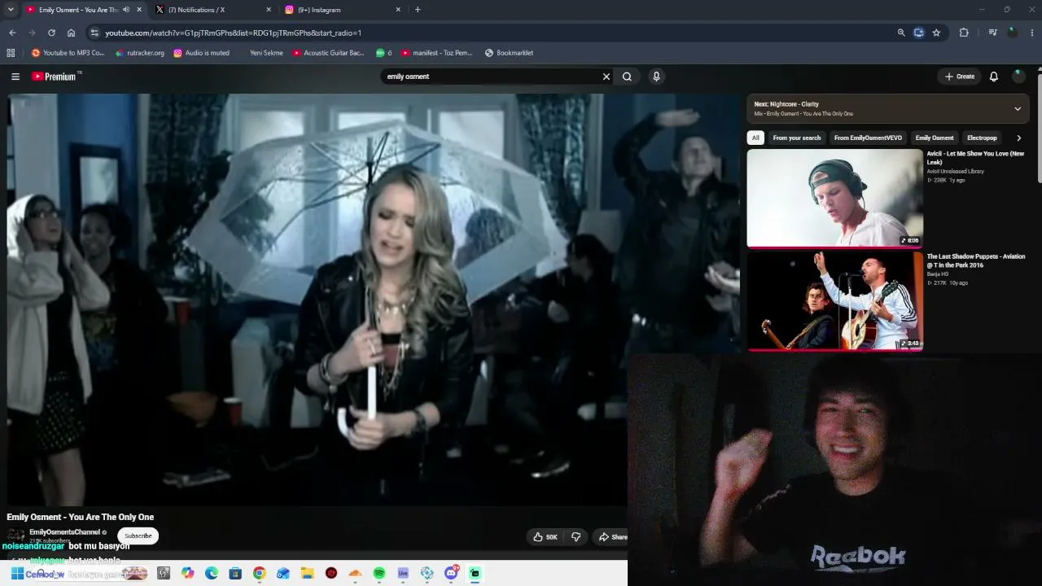Click the EmilyOsmentsChannel avatar

[15, 536]
